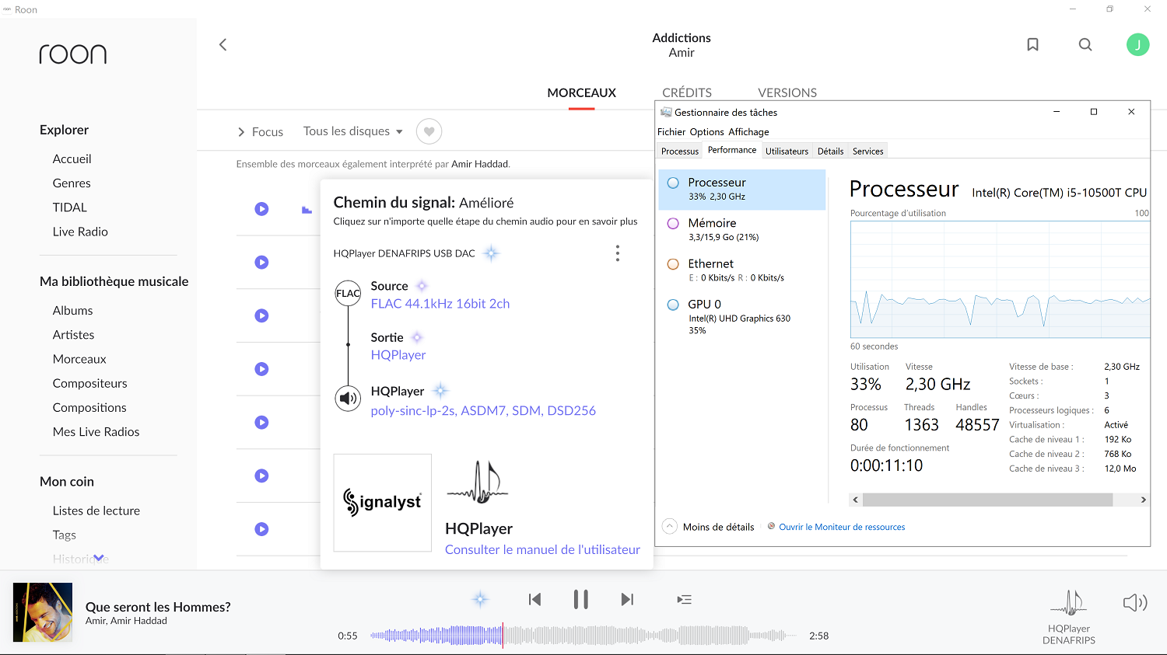1167x655 pixels.
Task: Click the album art thumbnail of Amir
Action: coord(42,613)
